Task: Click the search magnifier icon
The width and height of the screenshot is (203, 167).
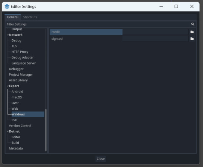Action: tap(192, 24)
